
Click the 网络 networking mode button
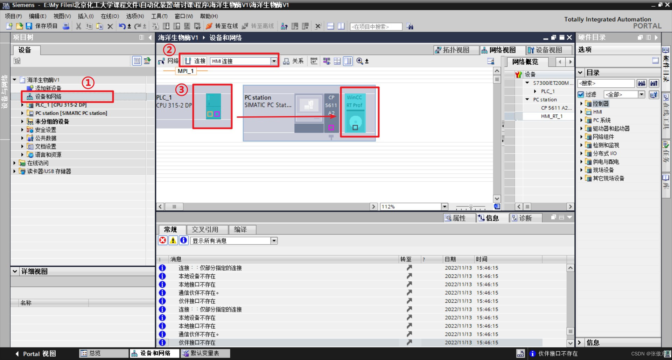click(x=168, y=61)
